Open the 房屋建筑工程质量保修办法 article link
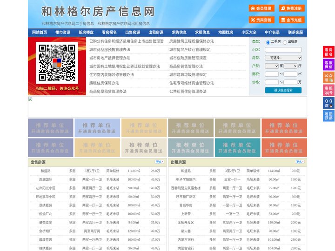The height and width of the screenshot is (251, 335). point(192,41)
